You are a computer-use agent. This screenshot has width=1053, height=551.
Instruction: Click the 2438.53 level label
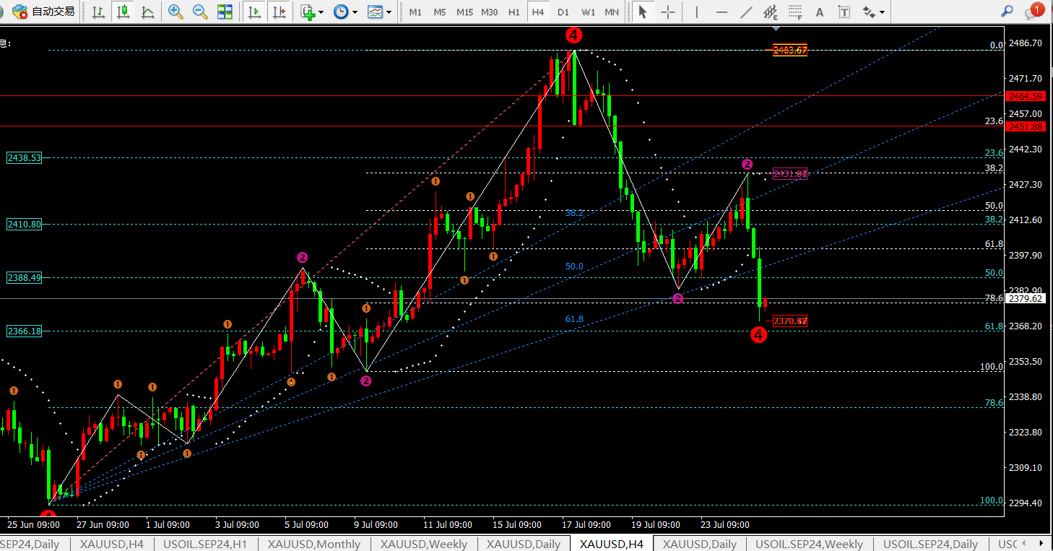coord(25,157)
